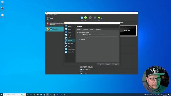Switch to Adapter 3 tab

tap(92, 30)
